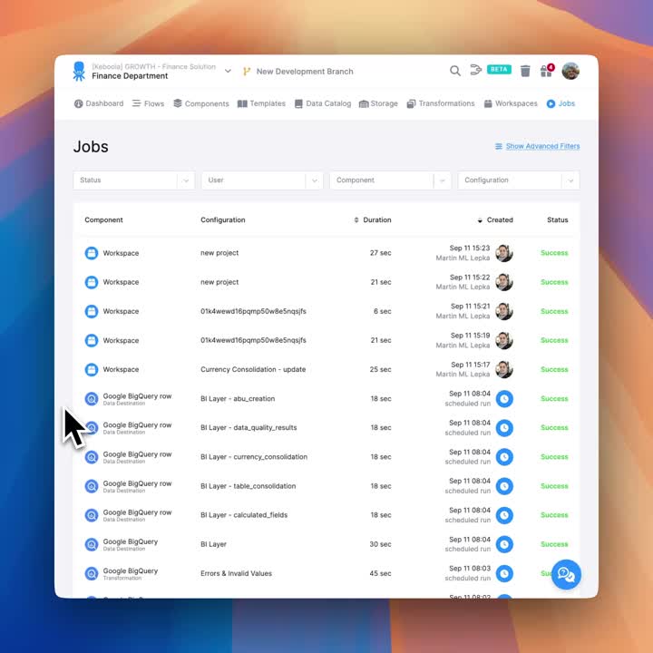Viewport: 653px width, 653px height.
Task: Click the Keboola octopus logo
Action: point(79,72)
